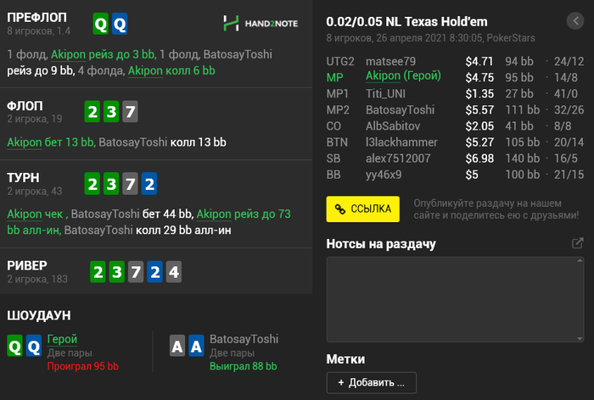This screenshot has width=594, height=400.
Task: Select Titi_UNI in the players list
Action: pos(385,93)
